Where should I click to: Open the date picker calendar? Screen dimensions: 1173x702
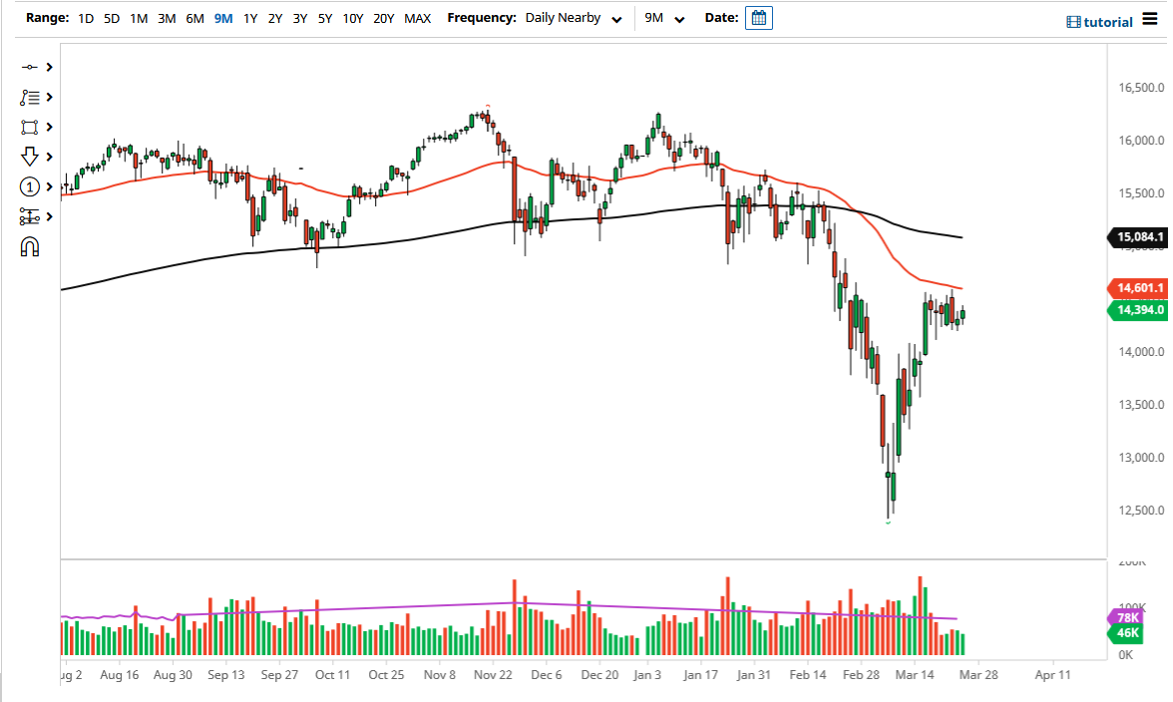(758, 17)
